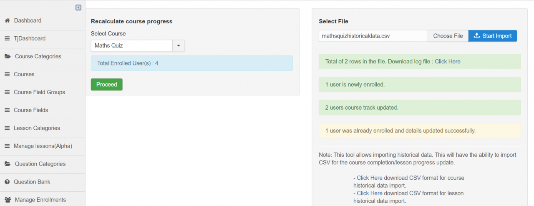Click the Question Categories folder icon

[x=8, y=164]
